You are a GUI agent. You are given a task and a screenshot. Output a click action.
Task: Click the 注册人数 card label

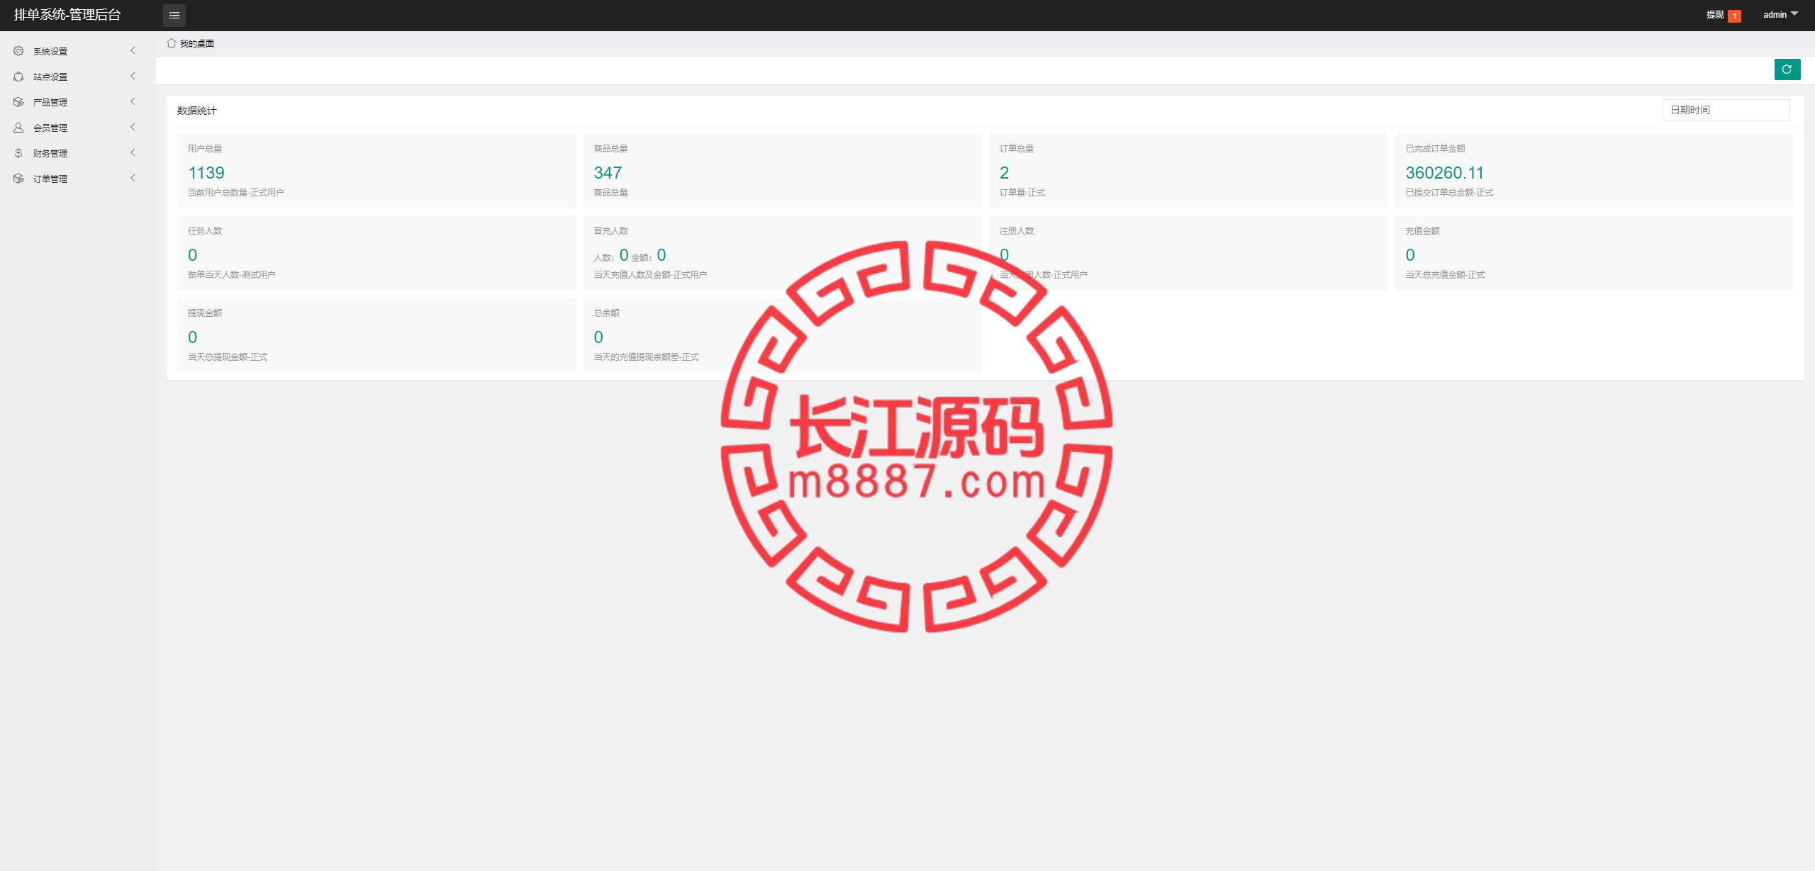1017,231
